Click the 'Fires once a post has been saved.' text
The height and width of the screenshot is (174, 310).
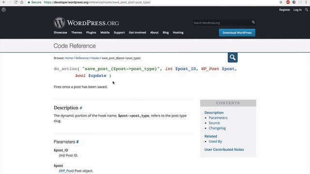[x=81, y=87]
